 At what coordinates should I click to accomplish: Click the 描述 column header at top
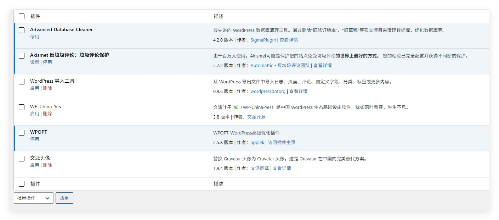click(x=219, y=16)
